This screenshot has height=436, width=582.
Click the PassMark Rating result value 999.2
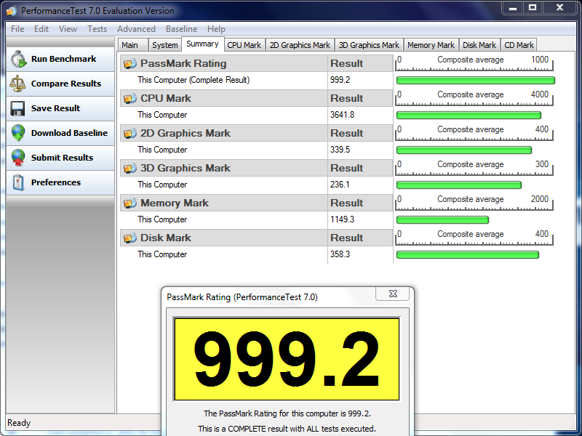click(x=340, y=80)
